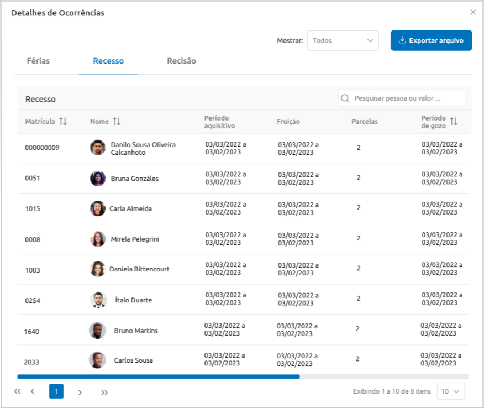Go to the first page arrow

(18, 392)
